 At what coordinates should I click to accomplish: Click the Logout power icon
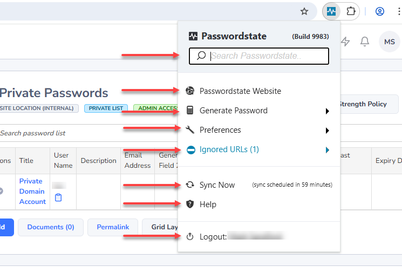[190, 236]
